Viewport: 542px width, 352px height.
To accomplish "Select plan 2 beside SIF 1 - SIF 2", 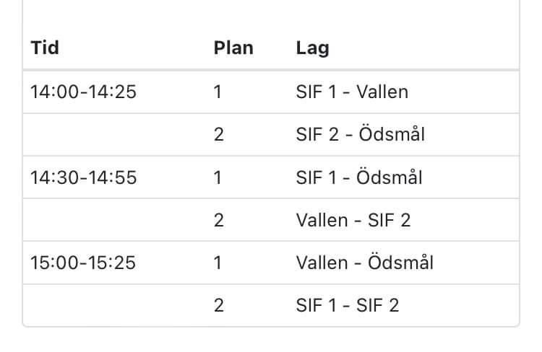I will 219,305.
